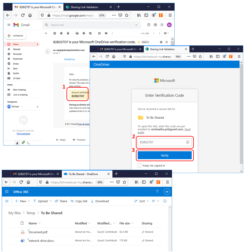Click Copy link in the OneDrive toolbar
249x252 pixels.
click(79, 201)
